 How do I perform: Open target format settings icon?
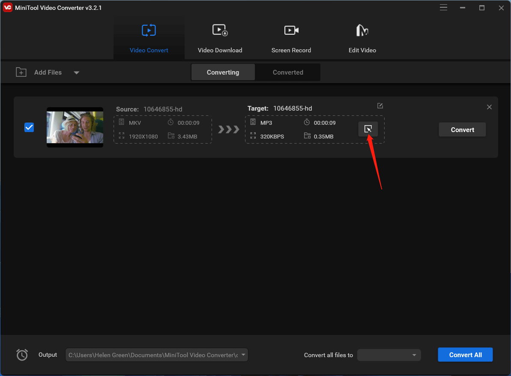point(368,129)
